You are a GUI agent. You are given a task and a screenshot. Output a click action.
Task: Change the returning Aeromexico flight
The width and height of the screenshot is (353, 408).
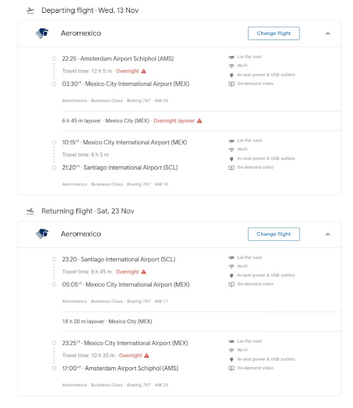(273, 234)
